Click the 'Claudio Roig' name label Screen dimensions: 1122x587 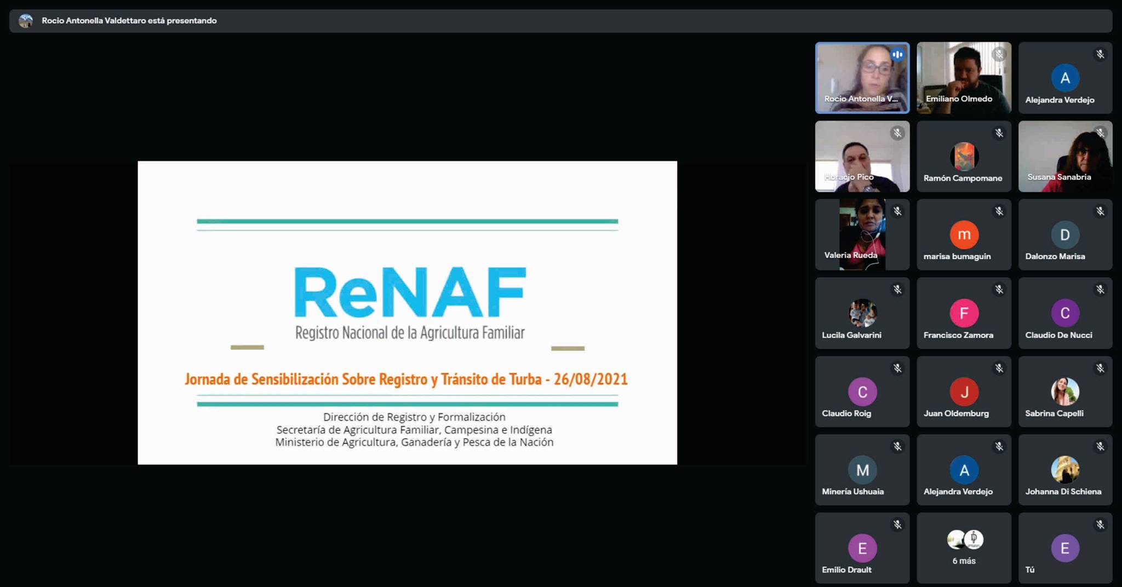(x=846, y=413)
